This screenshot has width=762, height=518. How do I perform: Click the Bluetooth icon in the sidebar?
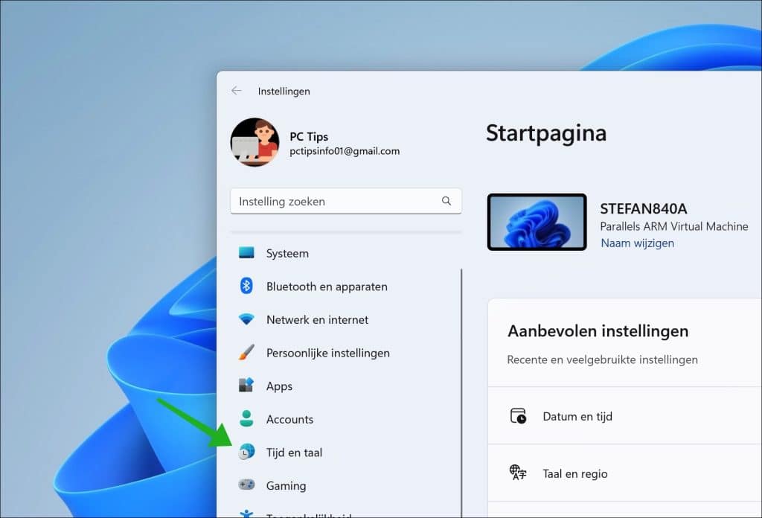(x=246, y=286)
